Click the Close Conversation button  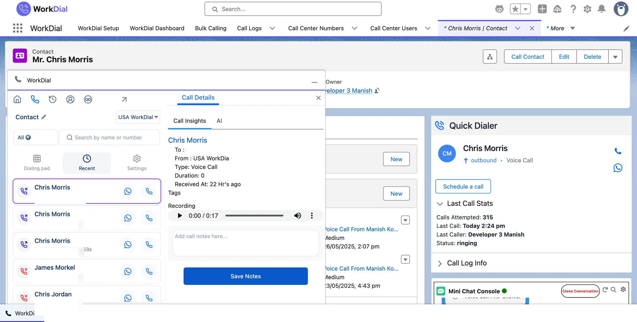(x=580, y=291)
